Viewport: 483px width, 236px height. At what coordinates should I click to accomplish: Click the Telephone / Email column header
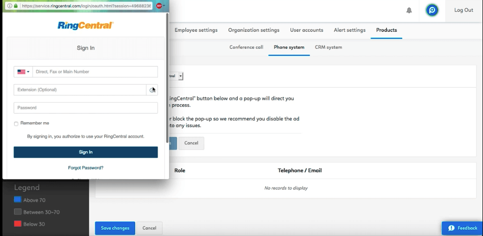coord(300,171)
